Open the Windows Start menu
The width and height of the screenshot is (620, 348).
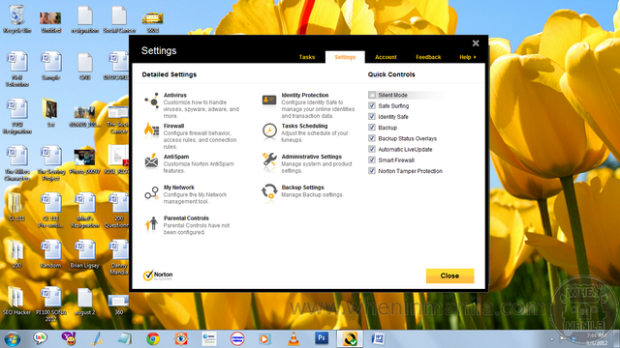pyautogui.click(x=13, y=339)
